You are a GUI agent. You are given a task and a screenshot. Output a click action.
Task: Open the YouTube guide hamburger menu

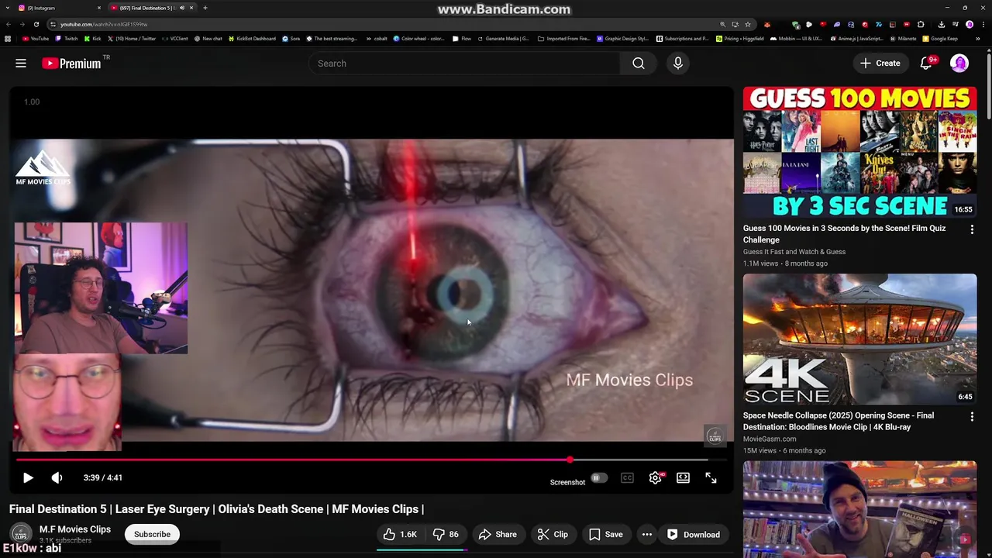click(x=21, y=64)
